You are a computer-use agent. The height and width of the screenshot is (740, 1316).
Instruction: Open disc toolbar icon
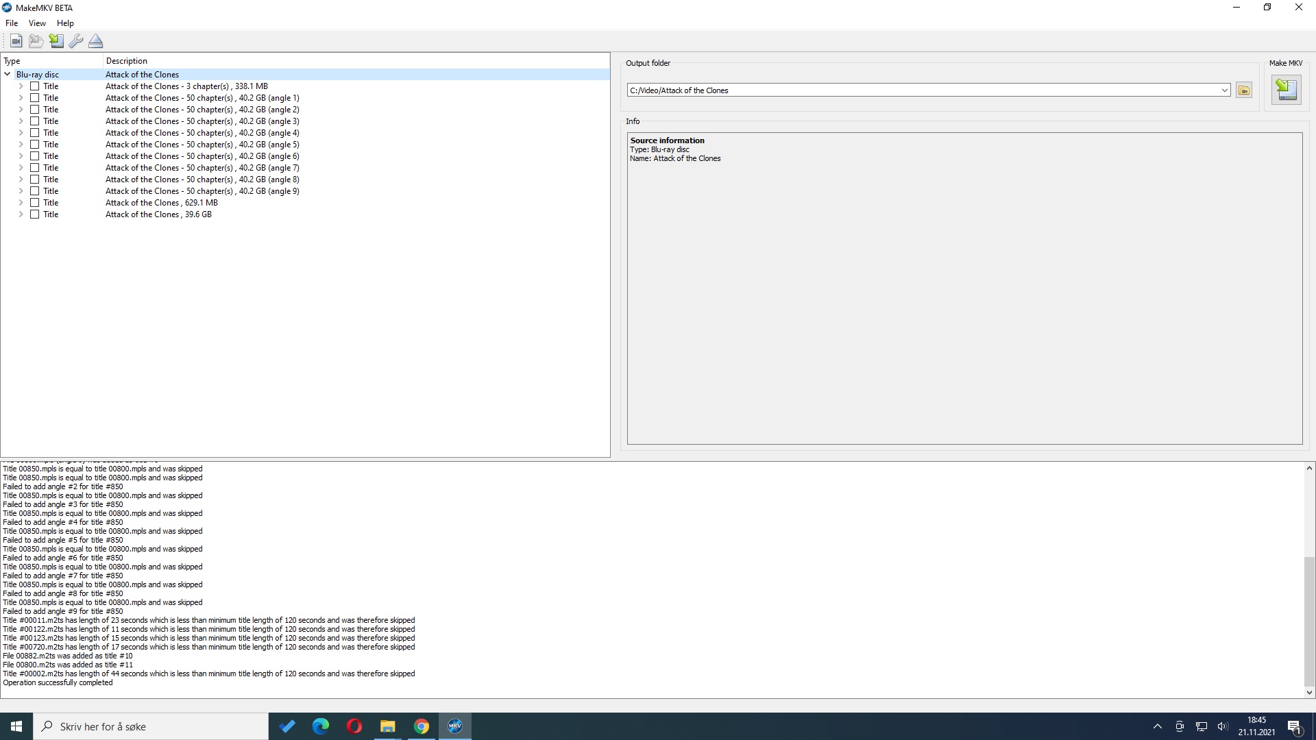click(16, 41)
